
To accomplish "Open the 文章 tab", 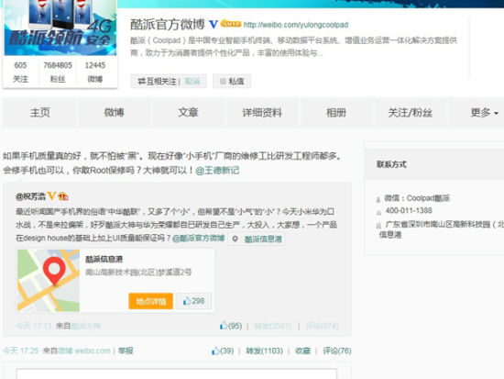I will 188,112.
